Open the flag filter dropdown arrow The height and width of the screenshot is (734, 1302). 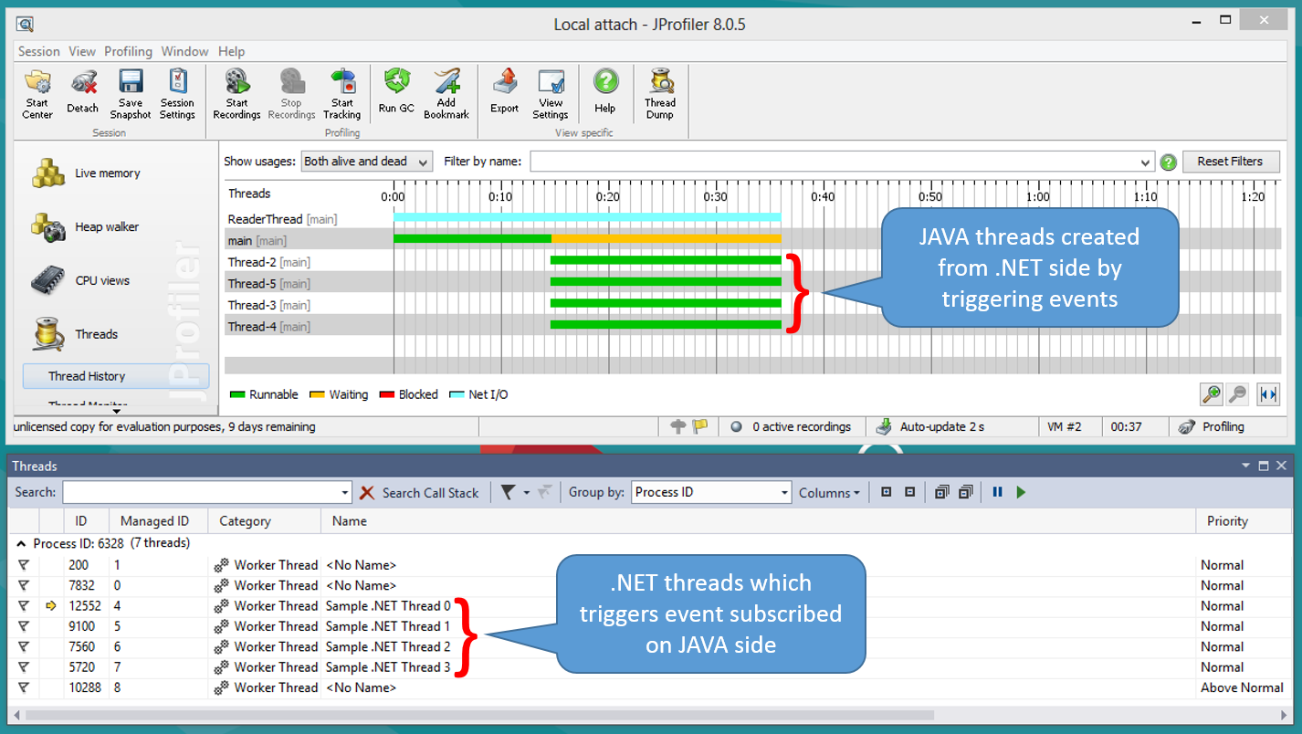click(527, 493)
